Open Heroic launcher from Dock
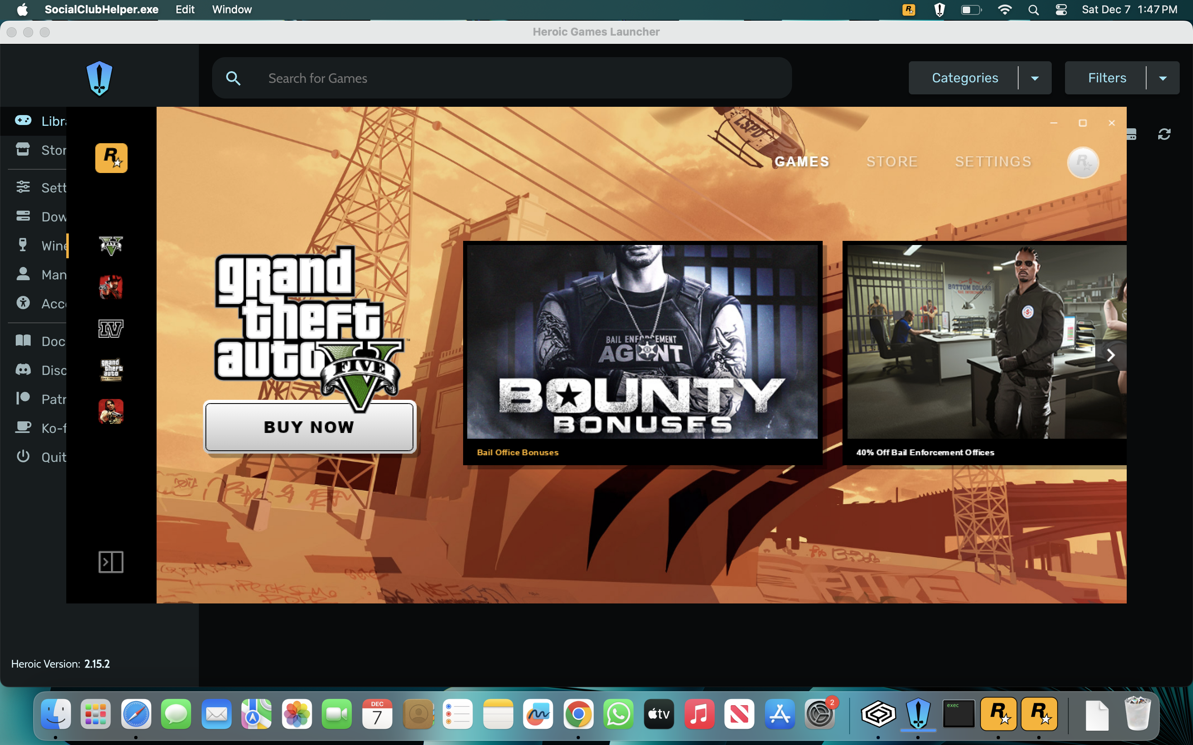This screenshot has height=745, width=1193. 918,714
